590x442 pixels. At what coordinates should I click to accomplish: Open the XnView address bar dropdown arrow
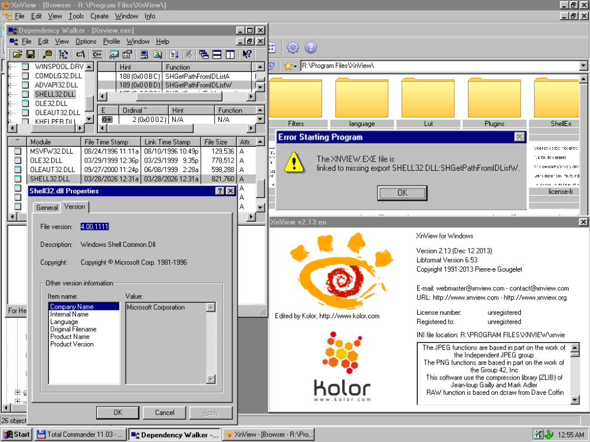(x=584, y=66)
